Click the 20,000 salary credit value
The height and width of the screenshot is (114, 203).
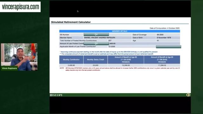point(95,66)
